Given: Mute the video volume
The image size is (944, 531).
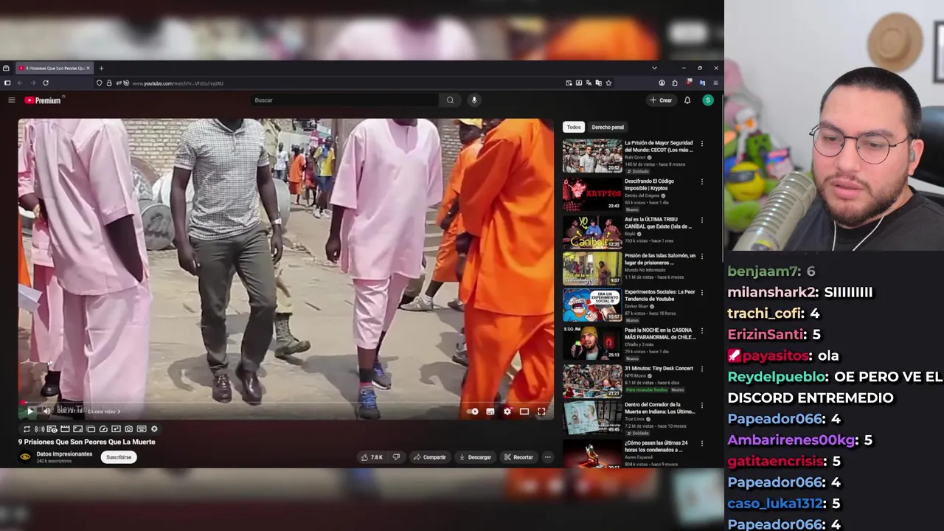Looking at the screenshot, I should click(x=46, y=412).
